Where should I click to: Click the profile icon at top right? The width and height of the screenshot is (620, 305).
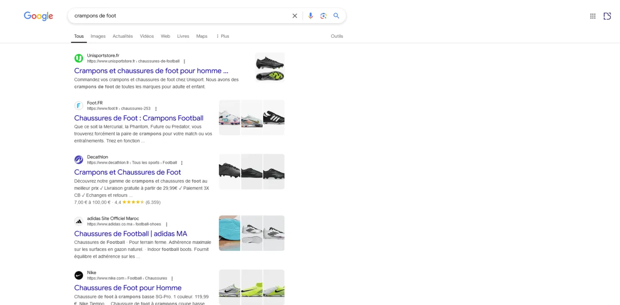(607, 16)
